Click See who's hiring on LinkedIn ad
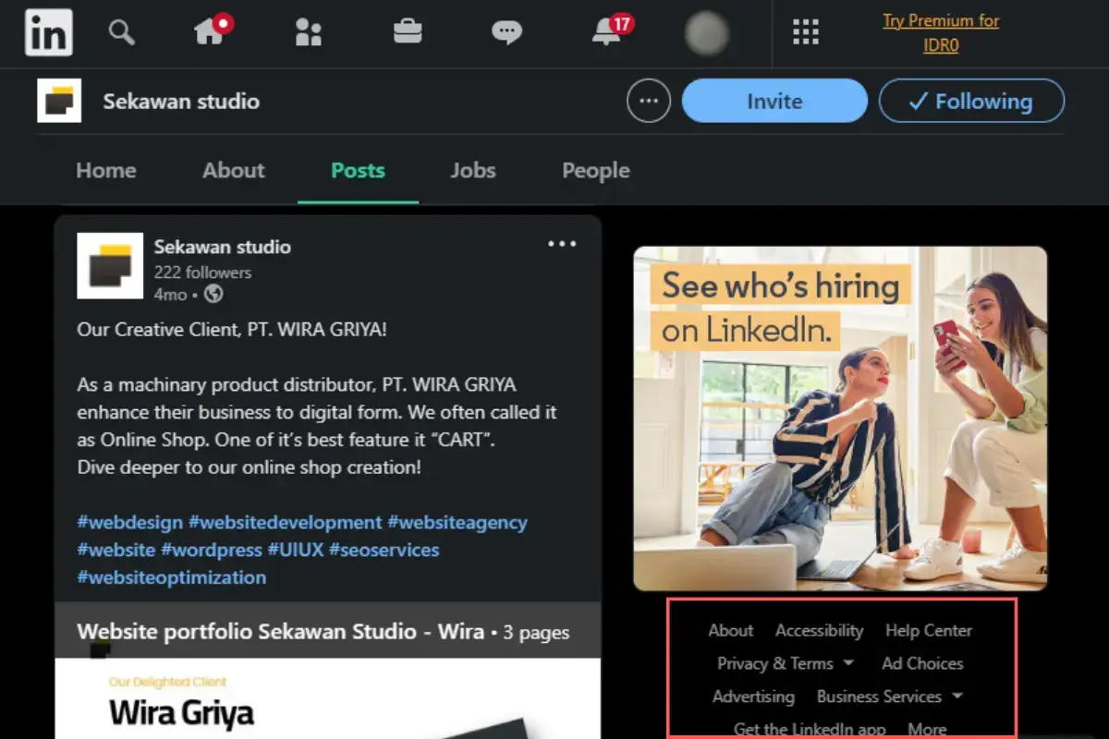This screenshot has height=739, width=1109. tap(840, 418)
